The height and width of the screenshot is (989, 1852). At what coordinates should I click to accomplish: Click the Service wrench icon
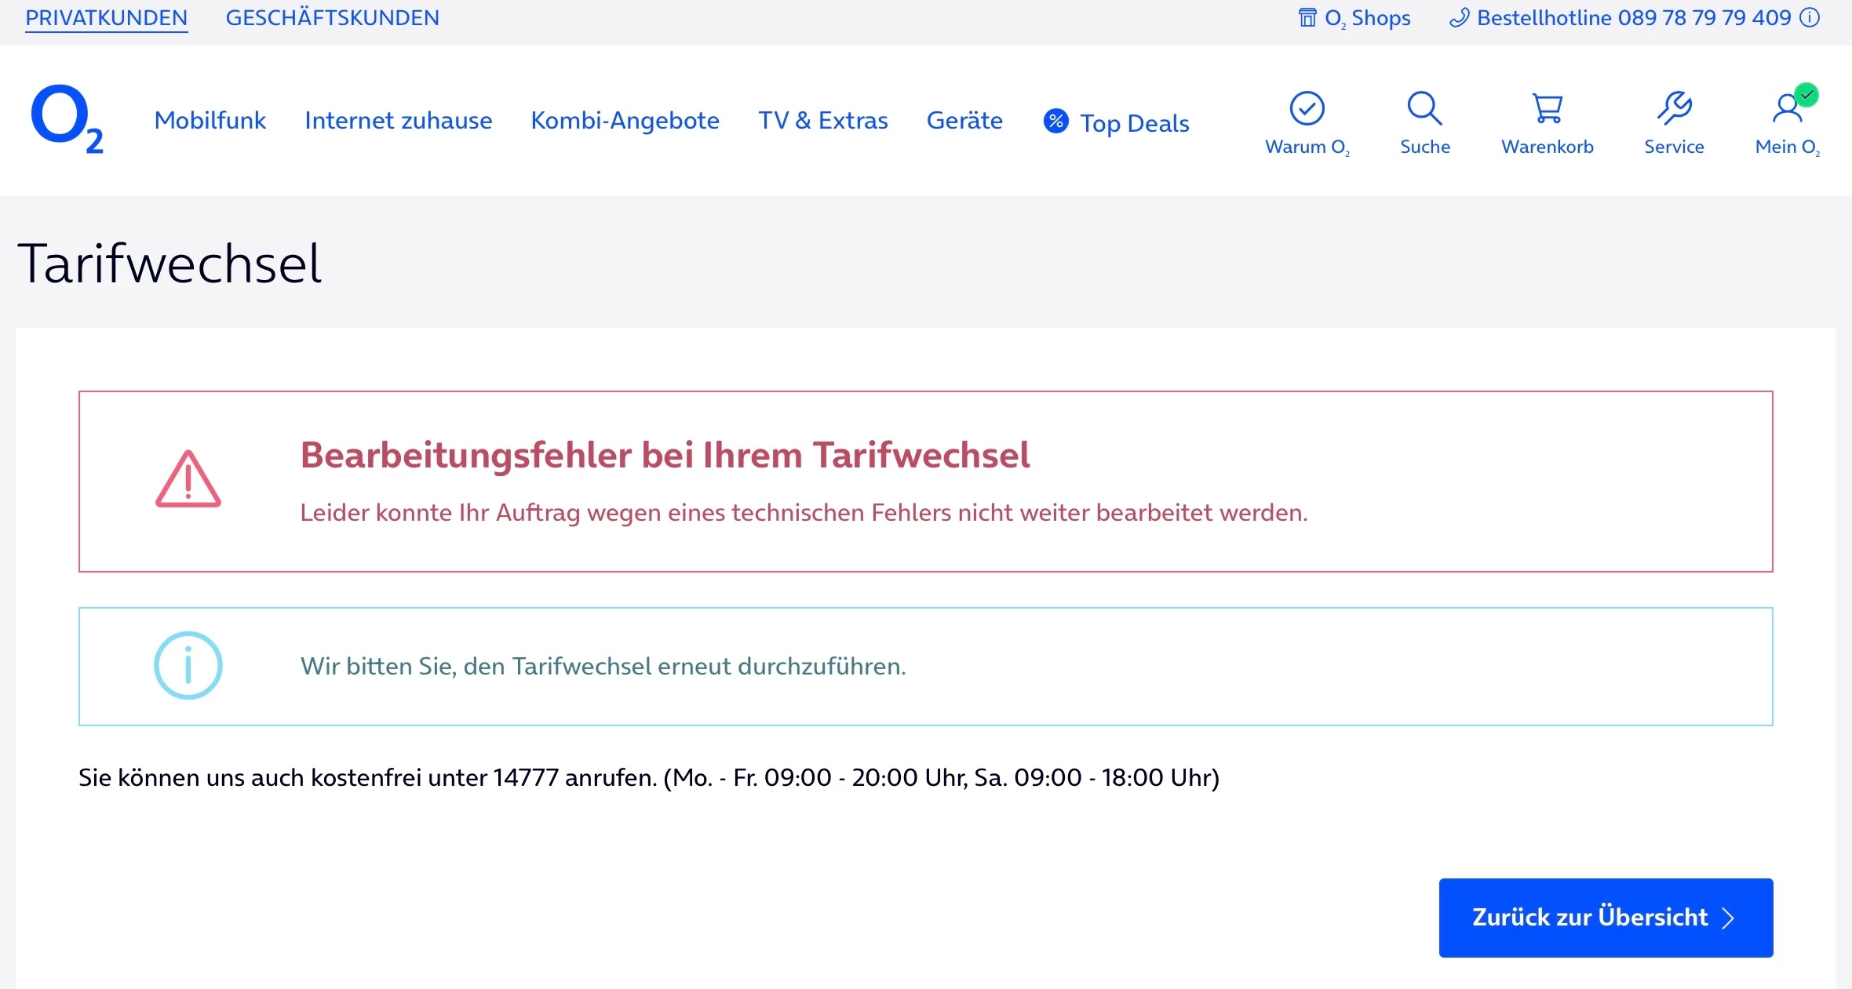pyautogui.click(x=1674, y=109)
